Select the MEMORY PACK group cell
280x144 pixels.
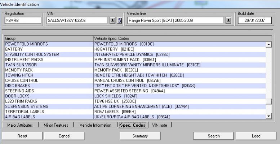click(x=49, y=70)
